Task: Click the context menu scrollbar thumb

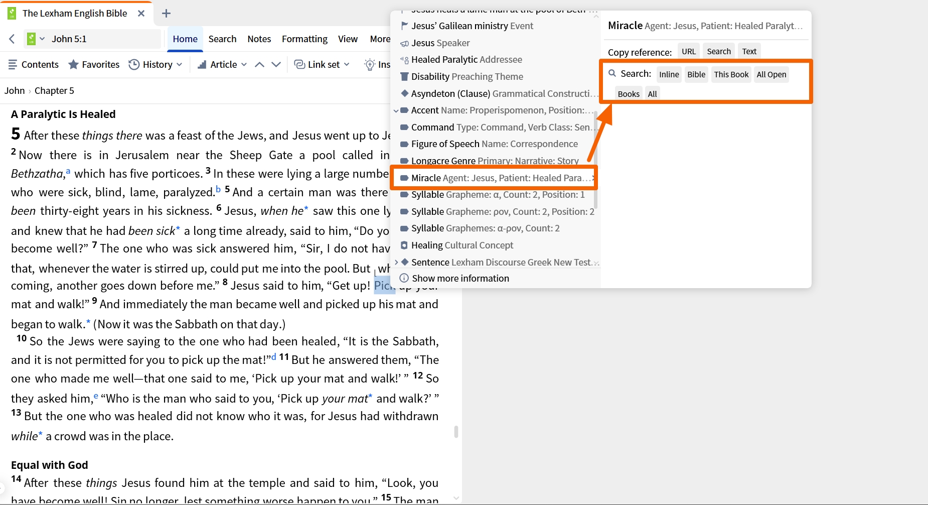Action: click(x=596, y=160)
